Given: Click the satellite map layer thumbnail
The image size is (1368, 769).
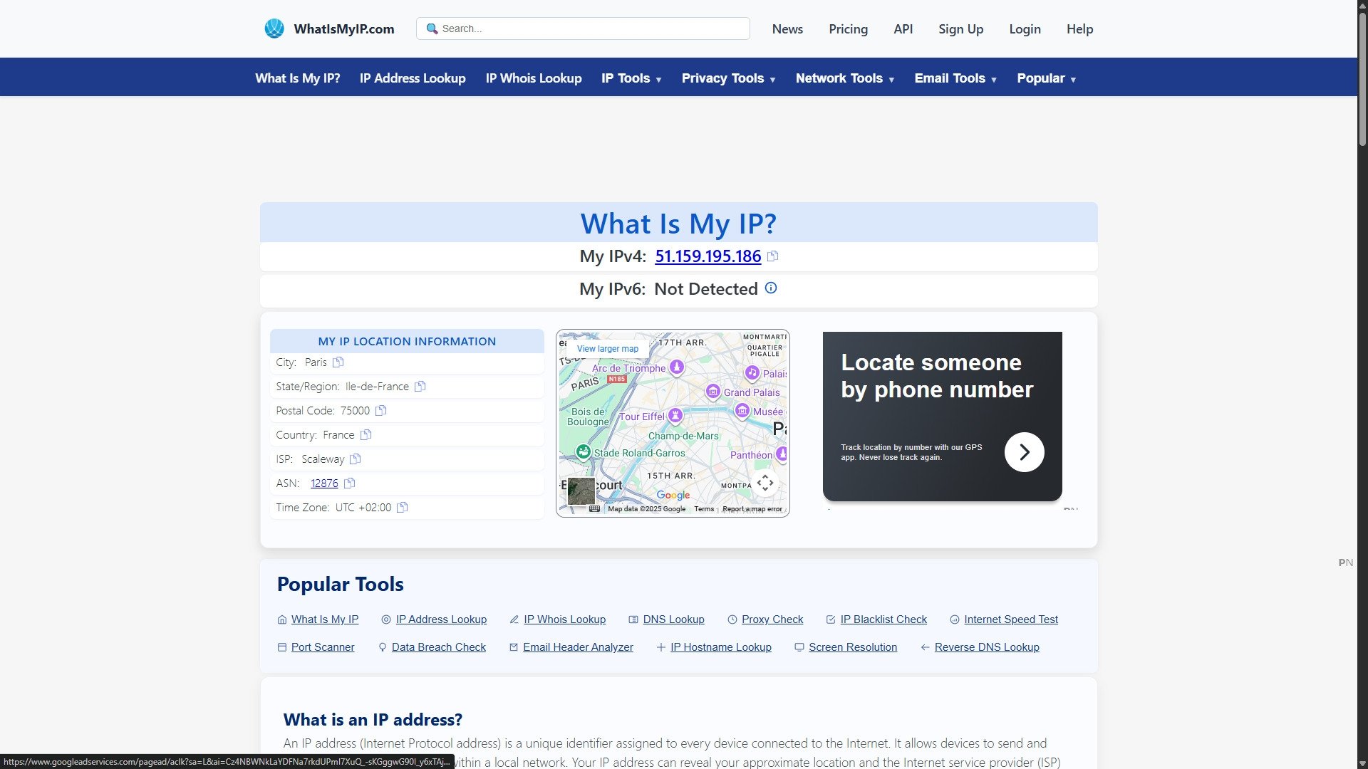Looking at the screenshot, I should pos(581,491).
